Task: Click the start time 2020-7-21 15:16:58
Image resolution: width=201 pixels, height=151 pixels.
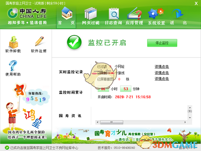Action: click(x=133, y=97)
